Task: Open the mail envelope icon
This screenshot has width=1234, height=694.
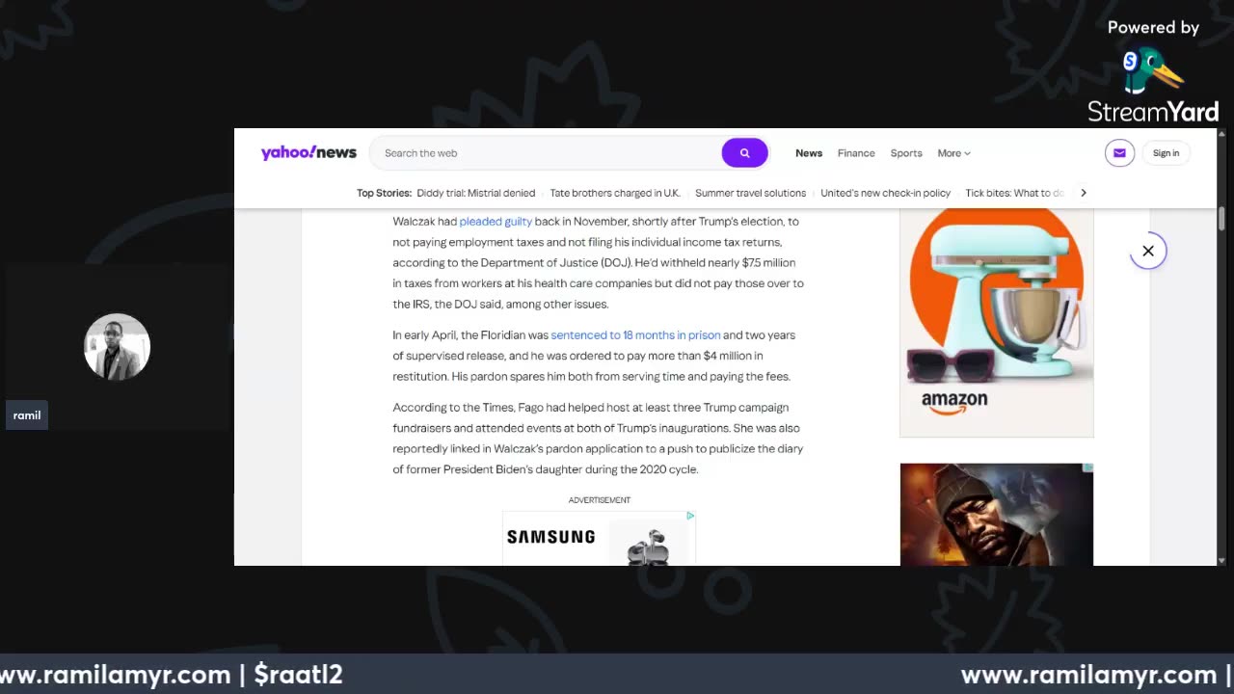Action: (x=1119, y=153)
